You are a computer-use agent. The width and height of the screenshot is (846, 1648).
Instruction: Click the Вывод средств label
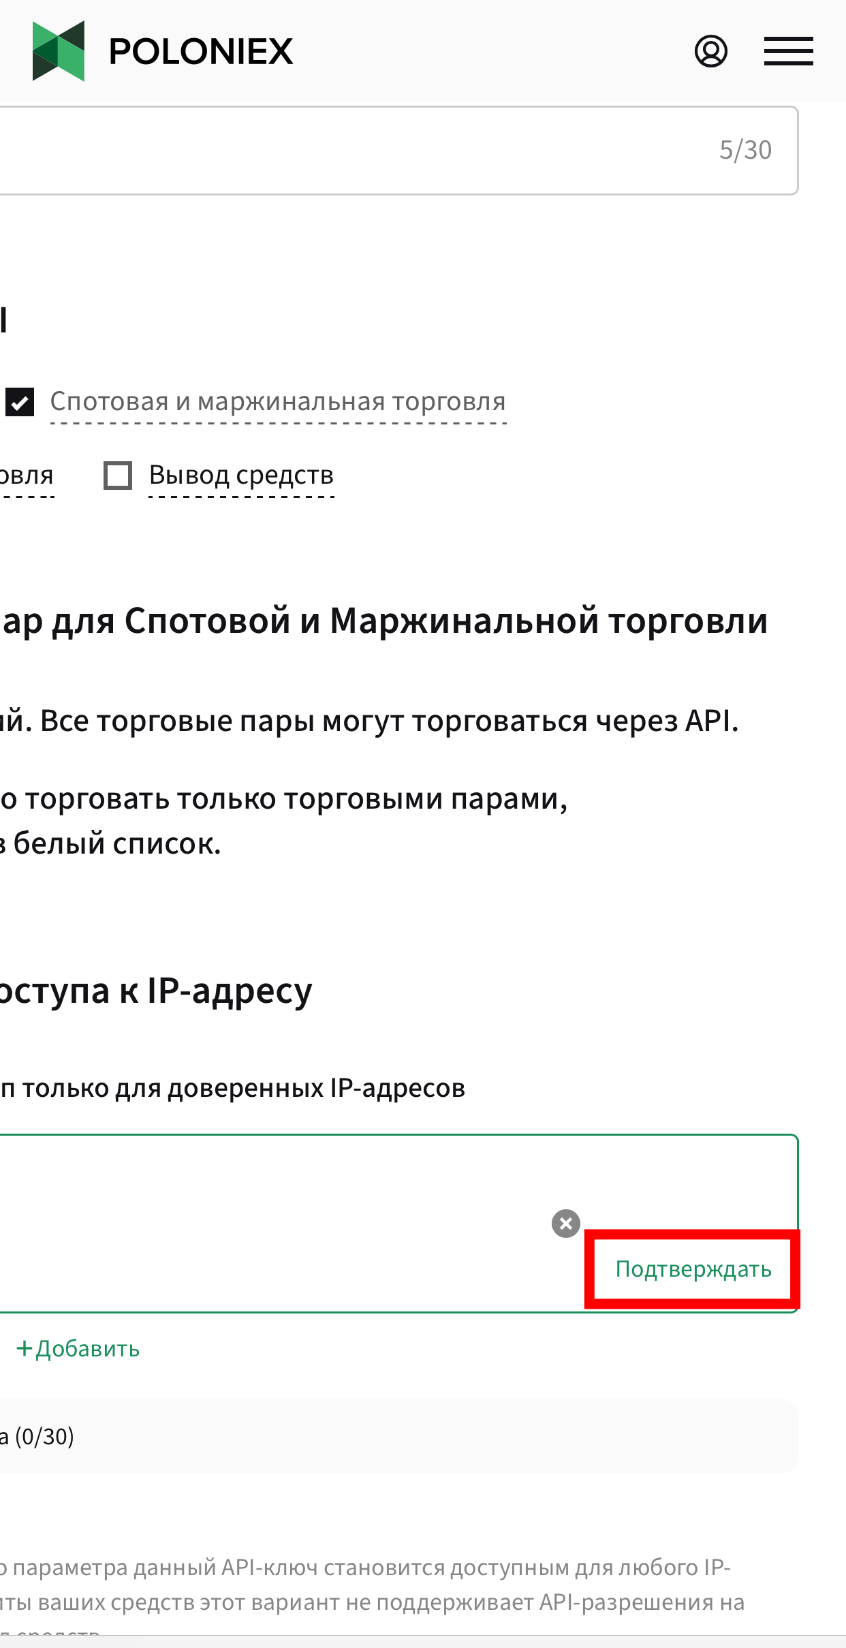click(x=241, y=475)
